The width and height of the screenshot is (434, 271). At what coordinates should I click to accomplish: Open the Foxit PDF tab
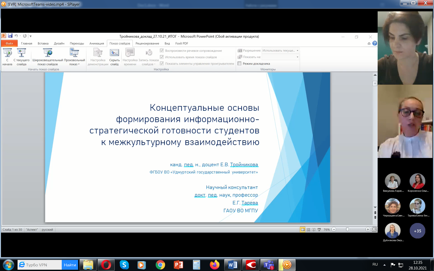pyautogui.click(x=182, y=43)
